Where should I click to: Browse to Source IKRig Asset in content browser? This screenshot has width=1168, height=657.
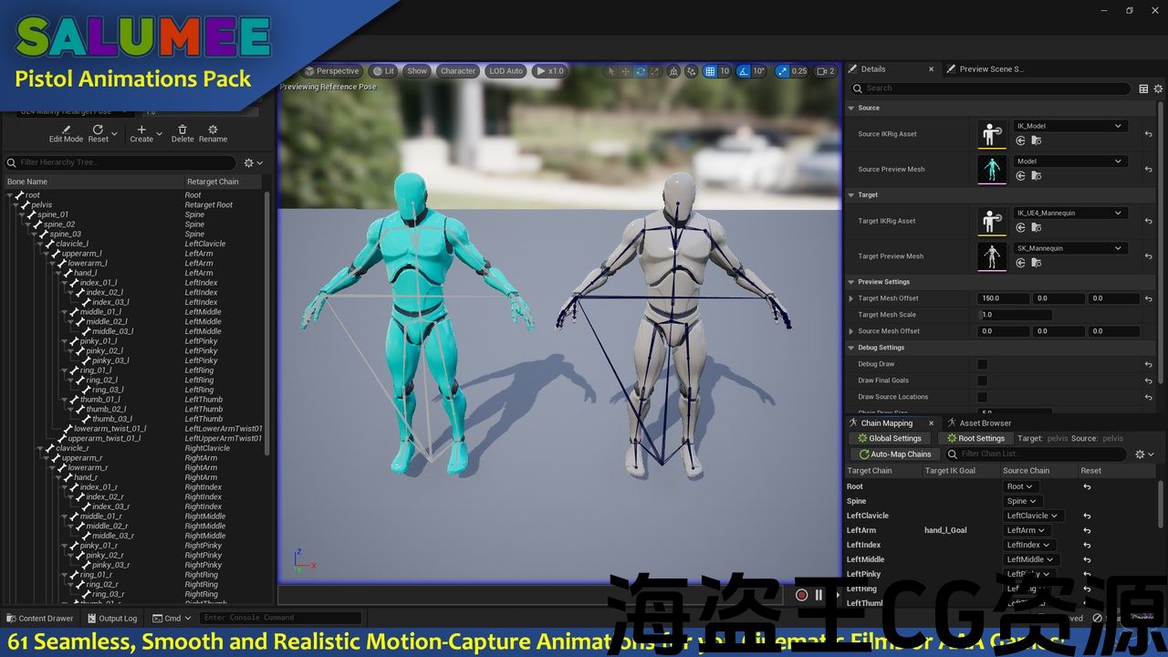click(x=1036, y=141)
